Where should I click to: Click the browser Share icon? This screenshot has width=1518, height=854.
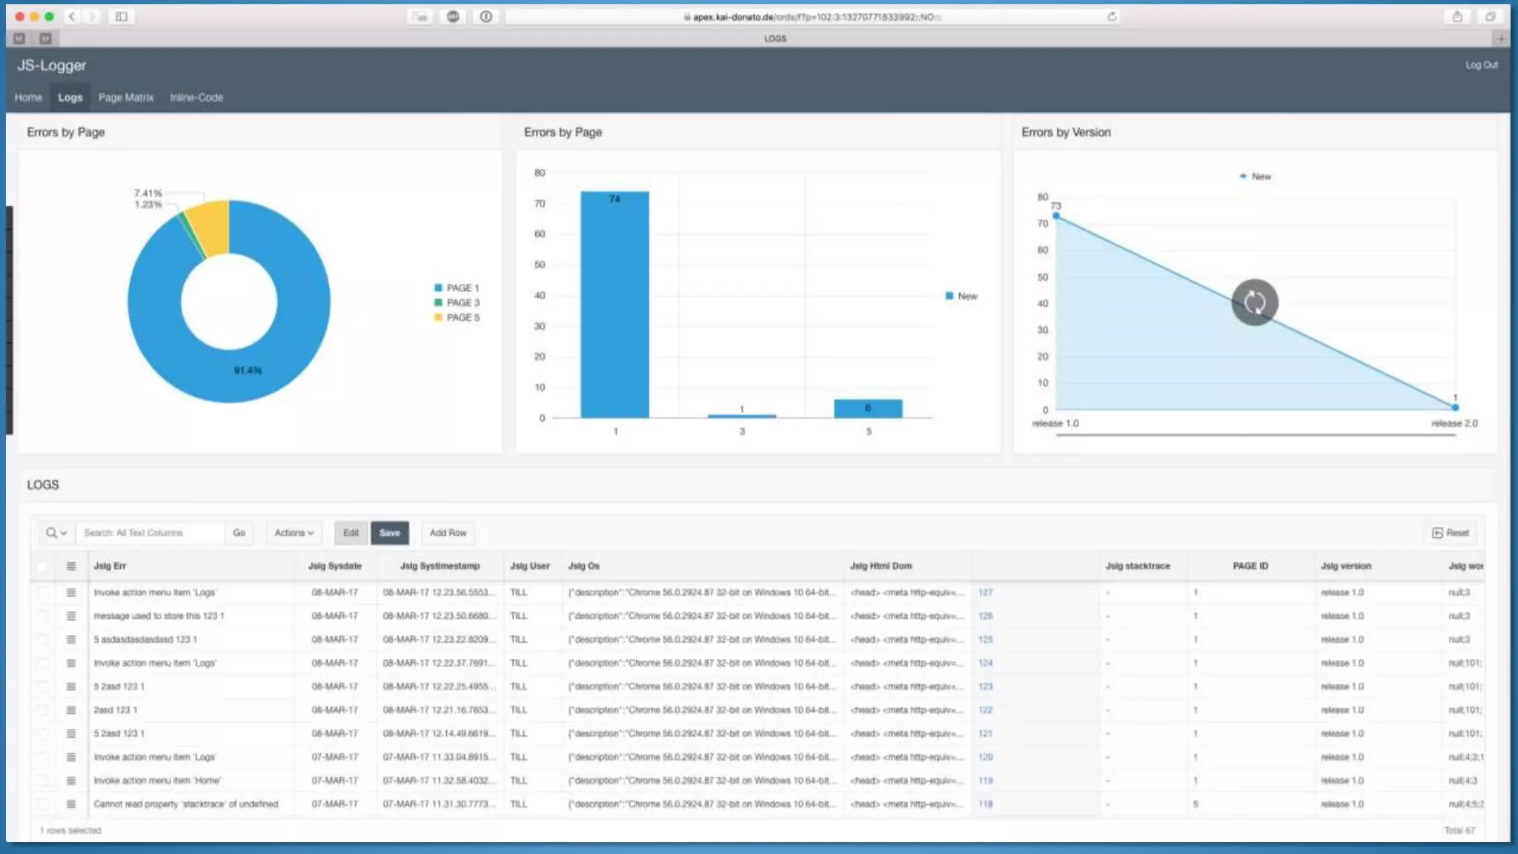(1456, 16)
